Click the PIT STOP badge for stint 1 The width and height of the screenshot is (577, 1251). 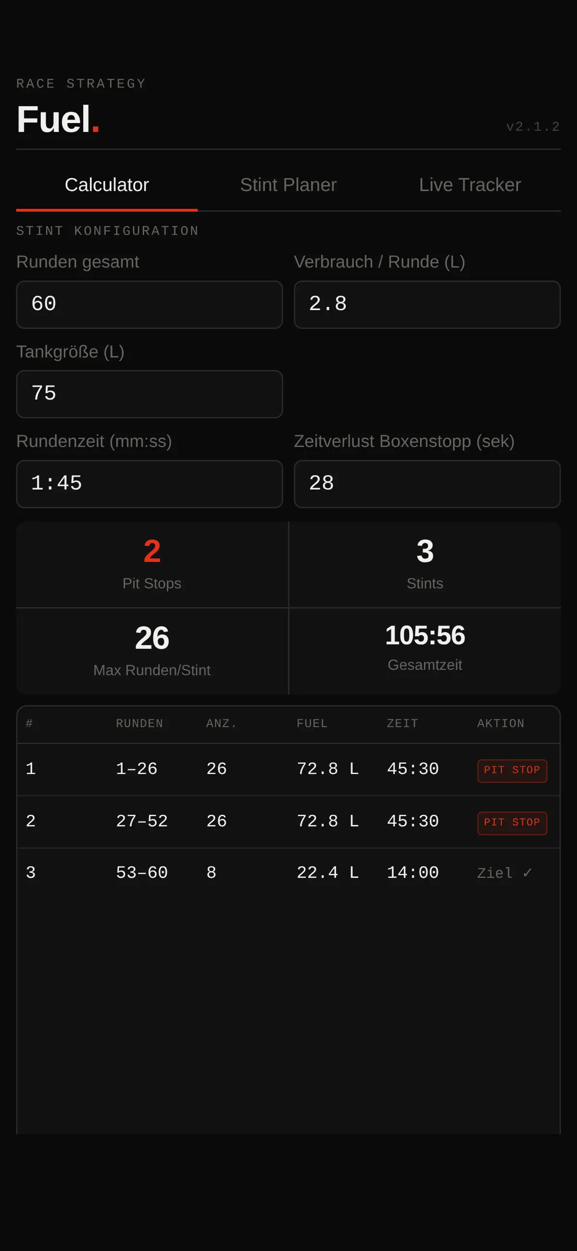(512, 771)
